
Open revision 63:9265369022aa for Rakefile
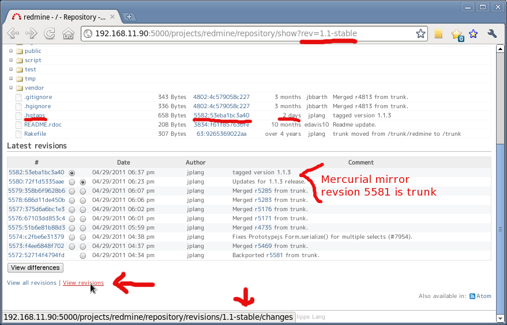tap(221, 134)
